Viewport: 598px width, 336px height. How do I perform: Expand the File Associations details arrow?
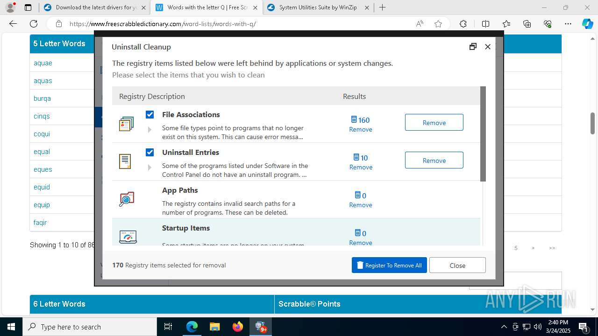click(149, 130)
